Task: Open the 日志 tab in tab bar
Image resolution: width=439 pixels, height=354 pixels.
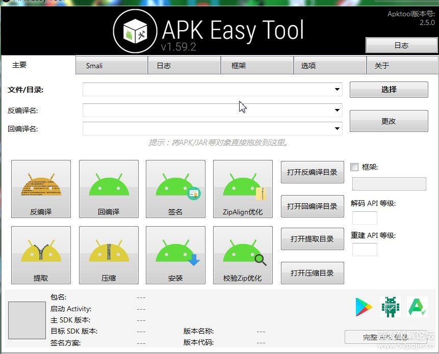Action: coord(184,65)
